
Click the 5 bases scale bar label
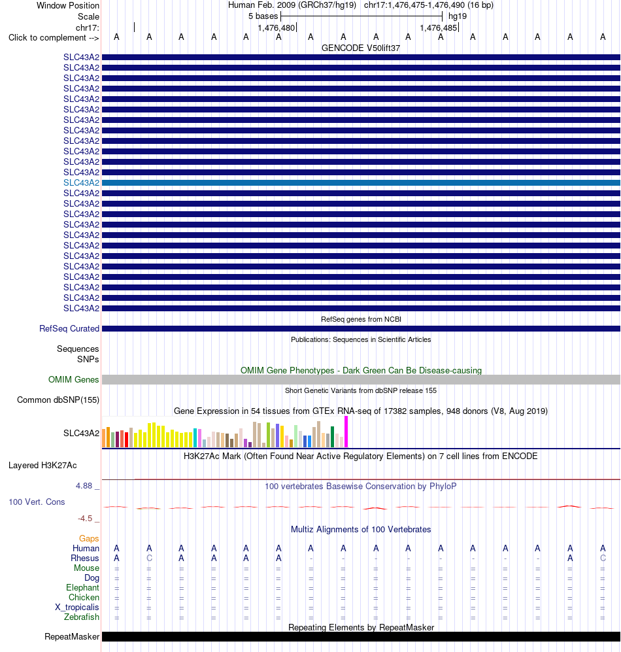pyautogui.click(x=263, y=16)
